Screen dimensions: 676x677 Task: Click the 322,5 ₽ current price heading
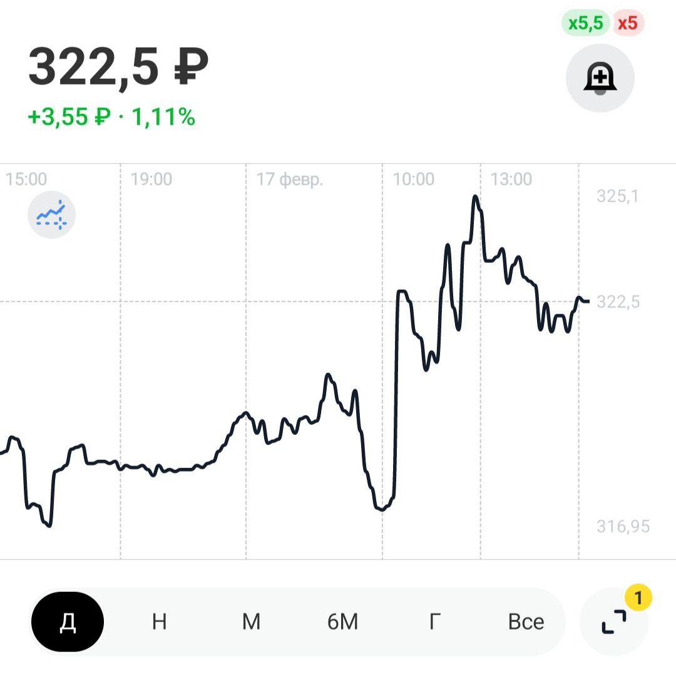pos(118,68)
